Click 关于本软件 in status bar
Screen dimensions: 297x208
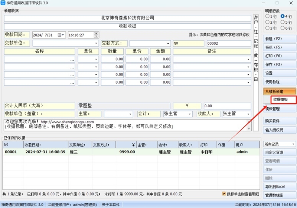pos(111,205)
